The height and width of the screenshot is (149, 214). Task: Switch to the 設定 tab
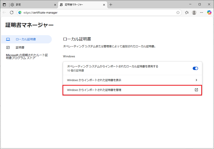point(33,5)
